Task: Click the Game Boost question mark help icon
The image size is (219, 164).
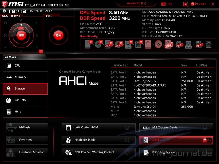Action: [41, 52]
